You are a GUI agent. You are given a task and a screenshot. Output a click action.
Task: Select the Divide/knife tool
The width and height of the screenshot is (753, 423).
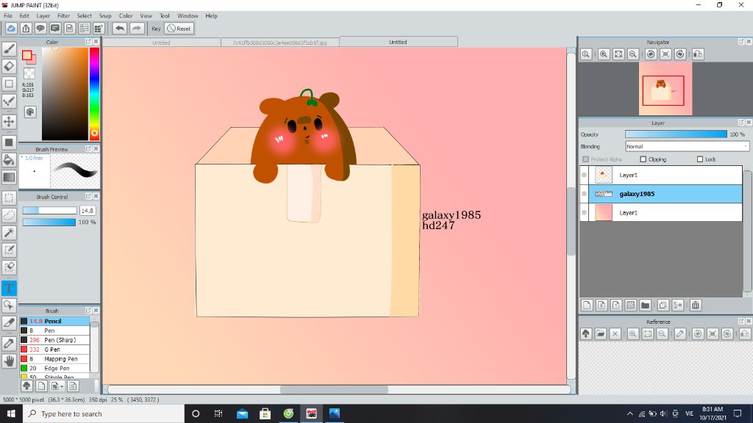tap(9, 323)
